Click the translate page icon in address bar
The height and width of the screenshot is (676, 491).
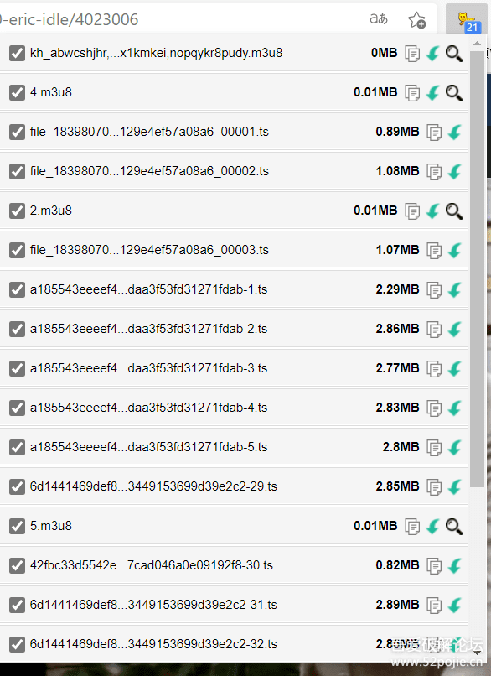tap(379, 19)
